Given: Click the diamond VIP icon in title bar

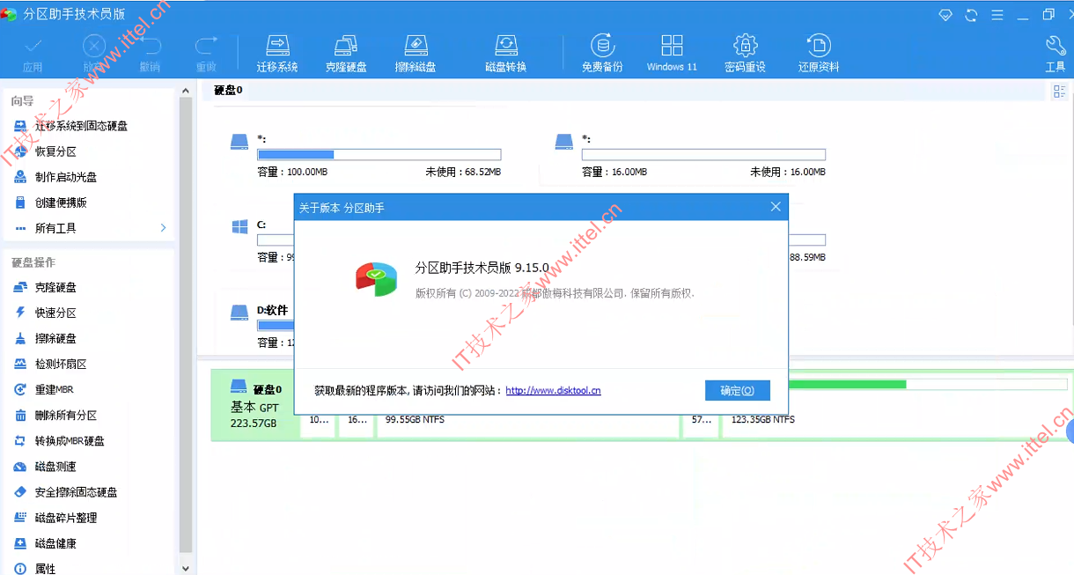Looking at the screenshot, I should click(x=946, y=15).
